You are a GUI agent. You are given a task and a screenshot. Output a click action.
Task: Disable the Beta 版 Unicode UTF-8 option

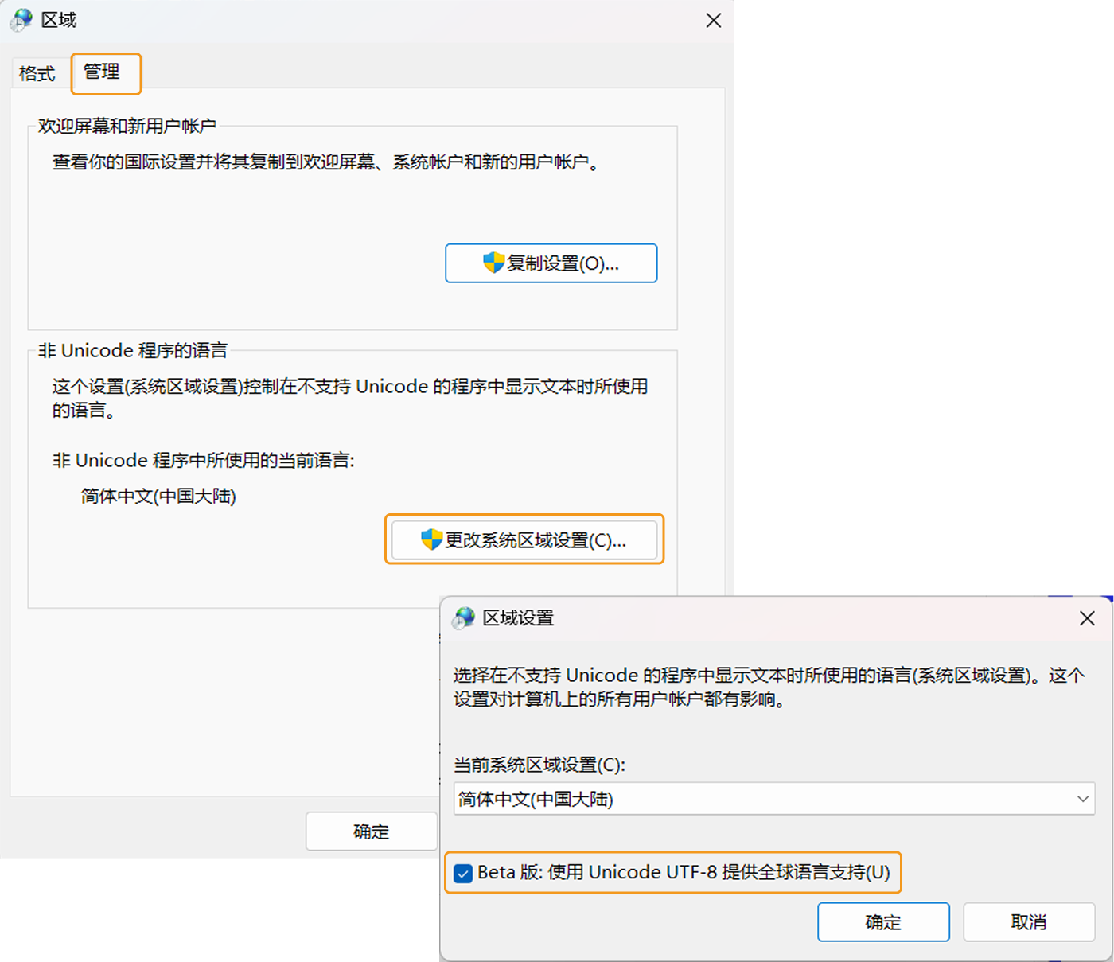[x=462, y=873]
